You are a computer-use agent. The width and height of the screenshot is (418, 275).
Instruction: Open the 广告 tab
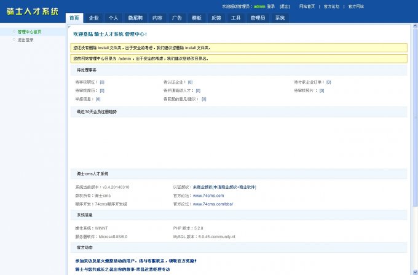point(177,18)
